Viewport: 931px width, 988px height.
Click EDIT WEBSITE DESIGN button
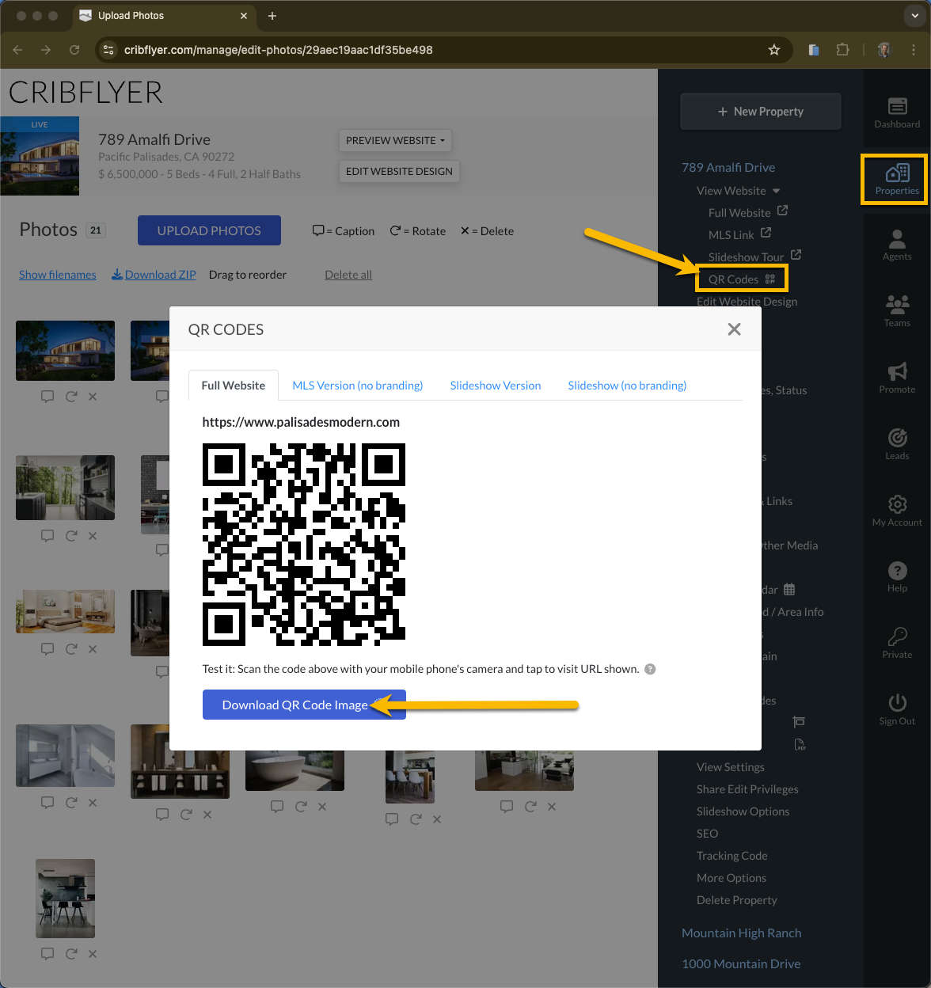[399, 171]
